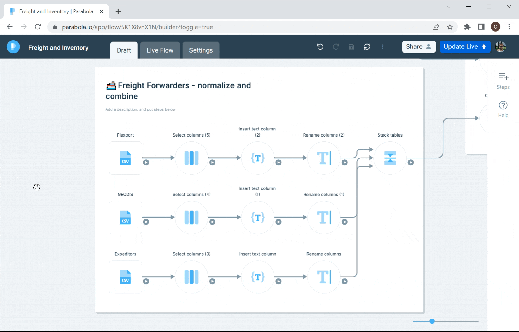Click the Share button
Screen dimensions: 519x332
coord(419,47)
